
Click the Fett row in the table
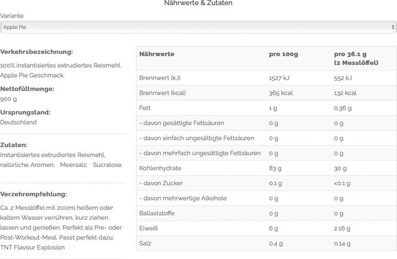point(266,108)
